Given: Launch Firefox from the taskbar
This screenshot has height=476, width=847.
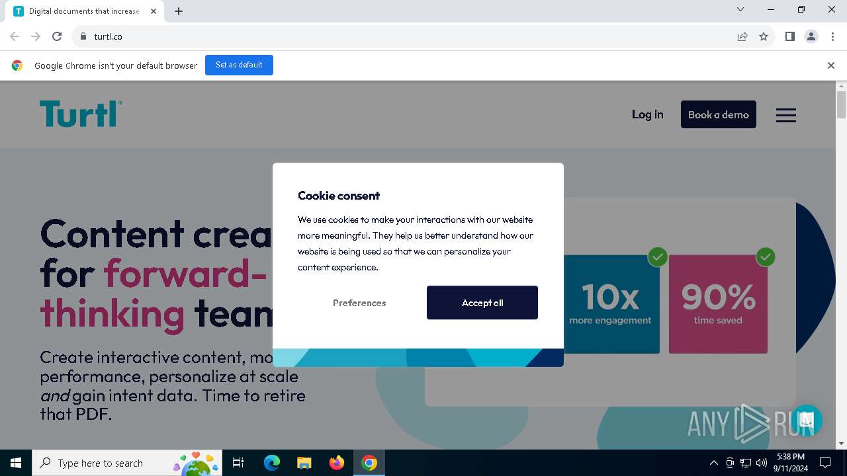Looking at the screenshot, I should 337,463.
